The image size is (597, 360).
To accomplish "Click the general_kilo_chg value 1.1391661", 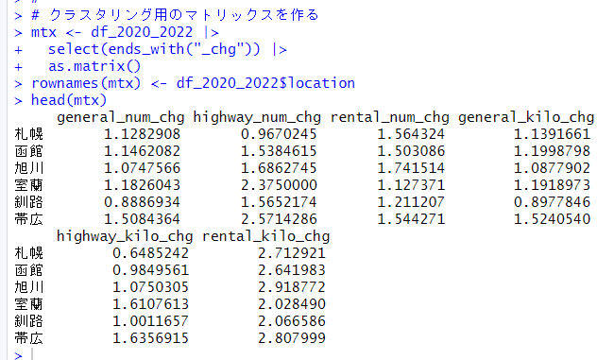I will [x=552, y=134].
